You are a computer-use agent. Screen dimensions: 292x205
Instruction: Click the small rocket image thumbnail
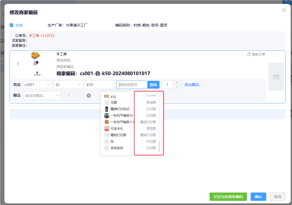tap(37, 74)
